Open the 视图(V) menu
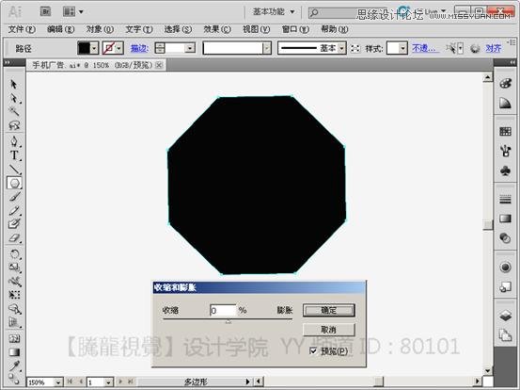520x390 pixels. coord(256,29)
